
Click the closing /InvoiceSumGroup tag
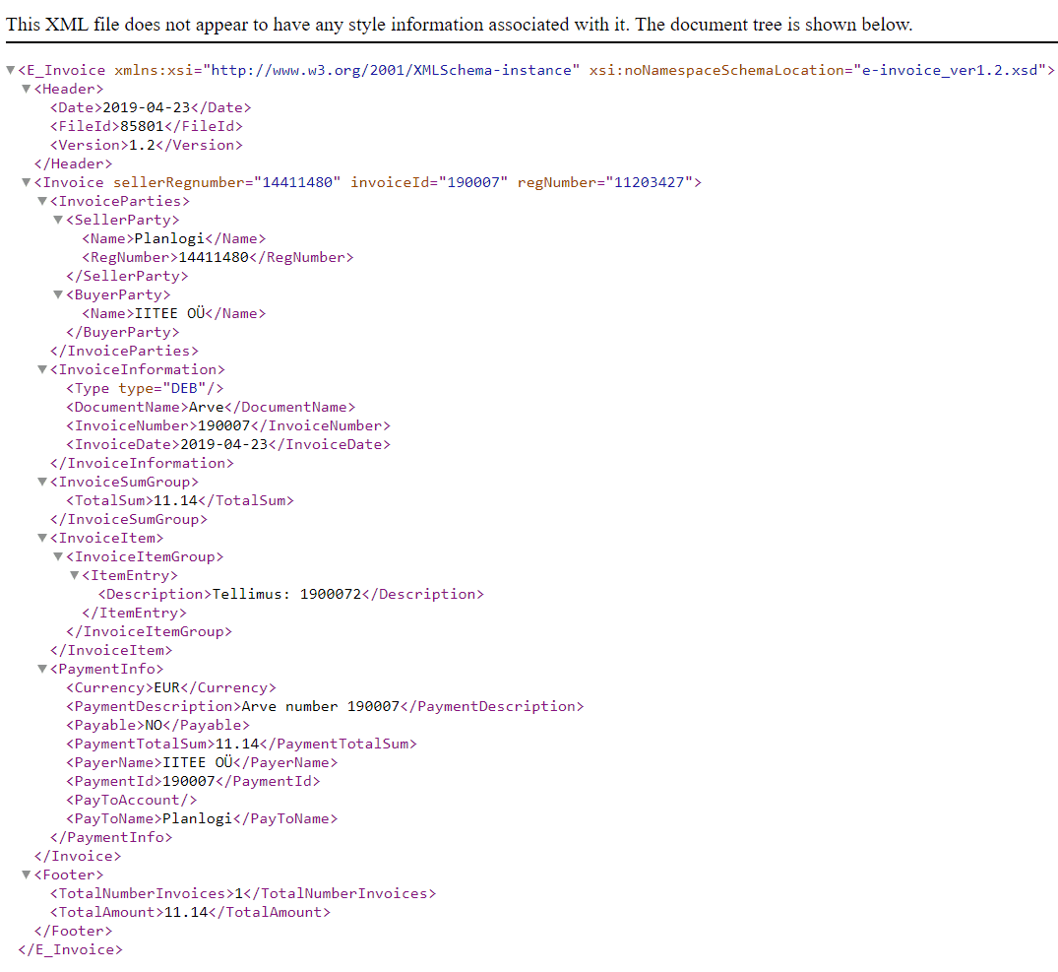(x=129, y=520)
